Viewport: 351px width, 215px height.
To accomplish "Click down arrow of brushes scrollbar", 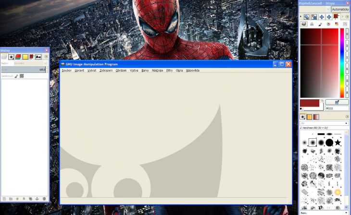I will coord(347,208).
